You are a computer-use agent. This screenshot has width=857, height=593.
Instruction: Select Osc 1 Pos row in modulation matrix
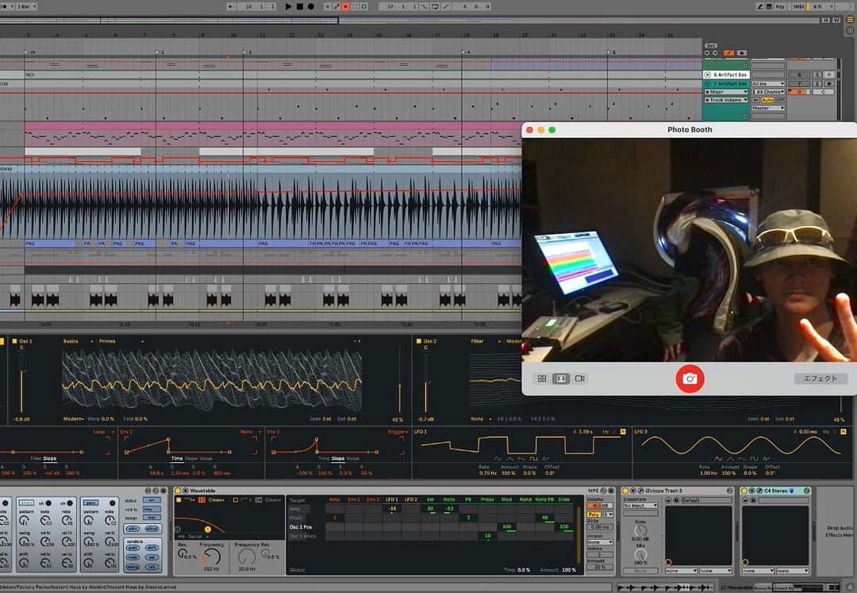pos(301,527)
